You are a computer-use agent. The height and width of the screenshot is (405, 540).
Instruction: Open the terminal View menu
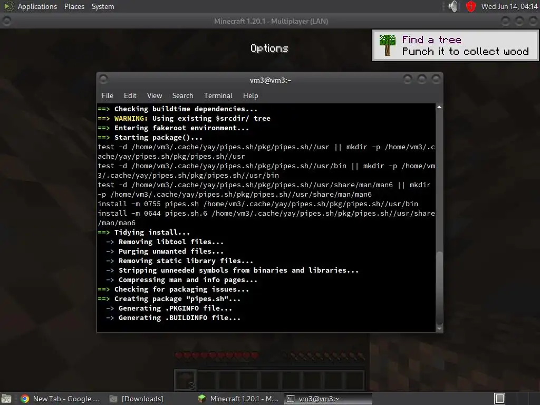pyautogui.click(x=155, y=96)
